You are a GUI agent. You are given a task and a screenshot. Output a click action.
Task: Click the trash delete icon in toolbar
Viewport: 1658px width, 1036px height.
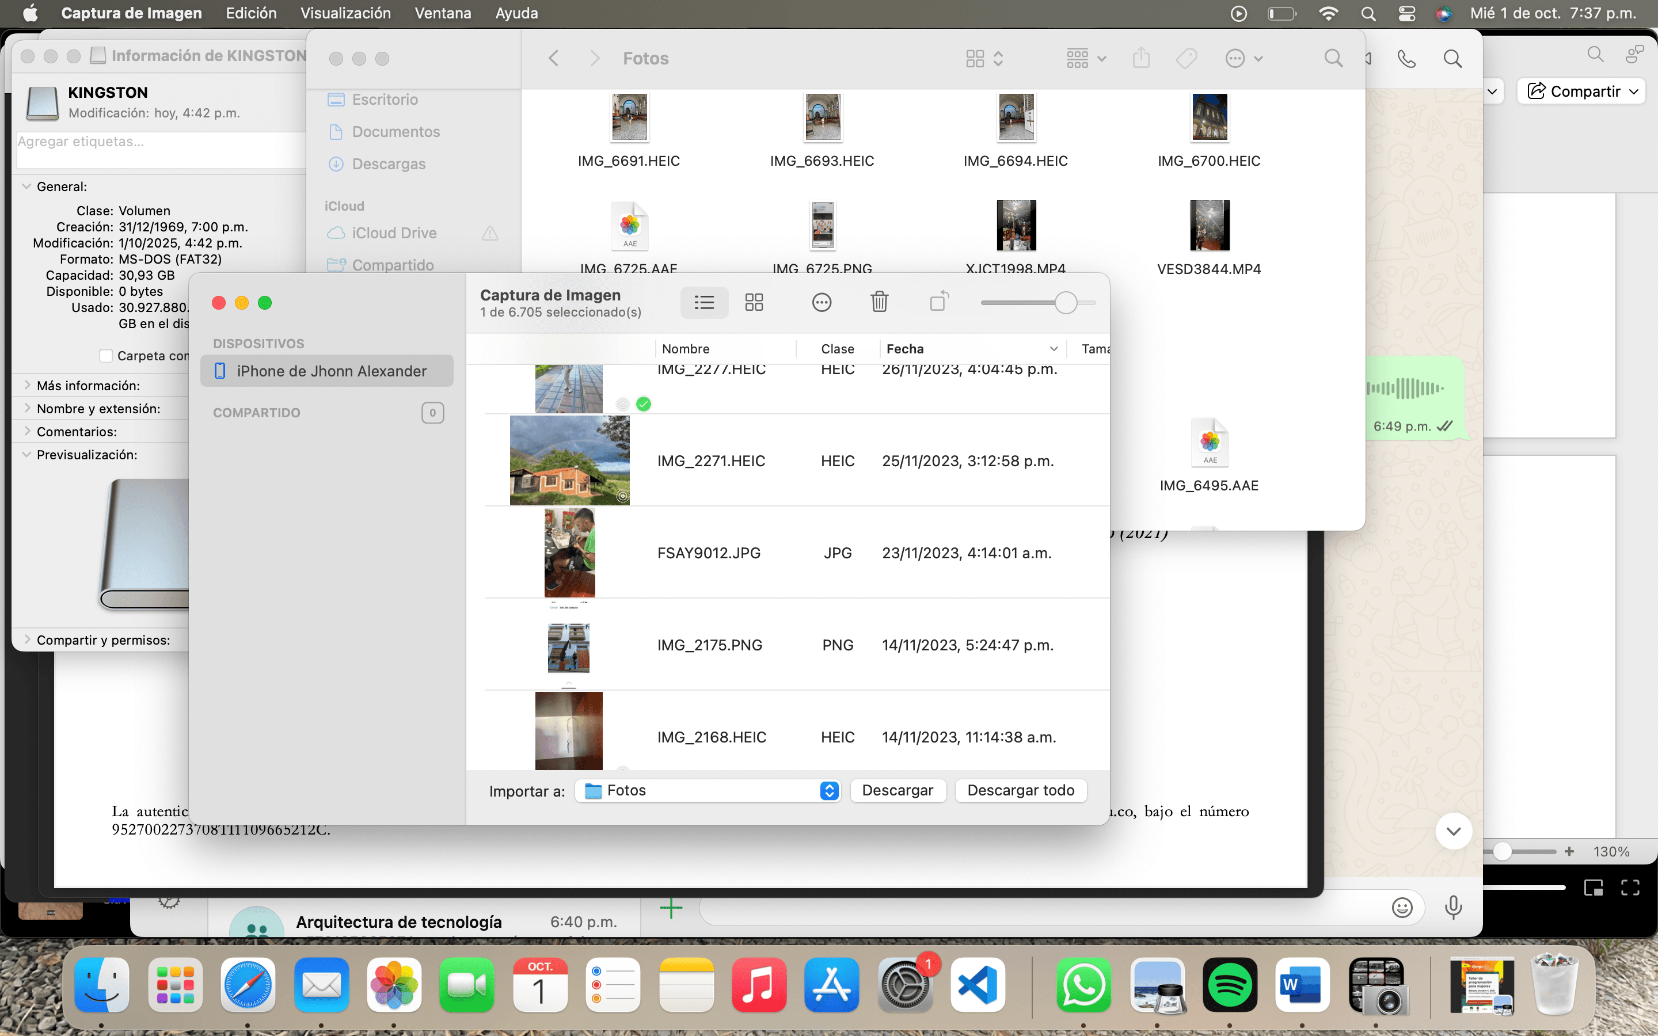pyautogui.click(x=879, y=302)
